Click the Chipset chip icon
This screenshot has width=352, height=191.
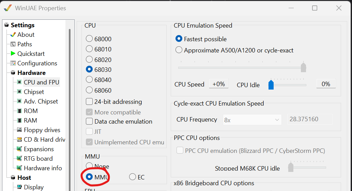coord(19,92)
